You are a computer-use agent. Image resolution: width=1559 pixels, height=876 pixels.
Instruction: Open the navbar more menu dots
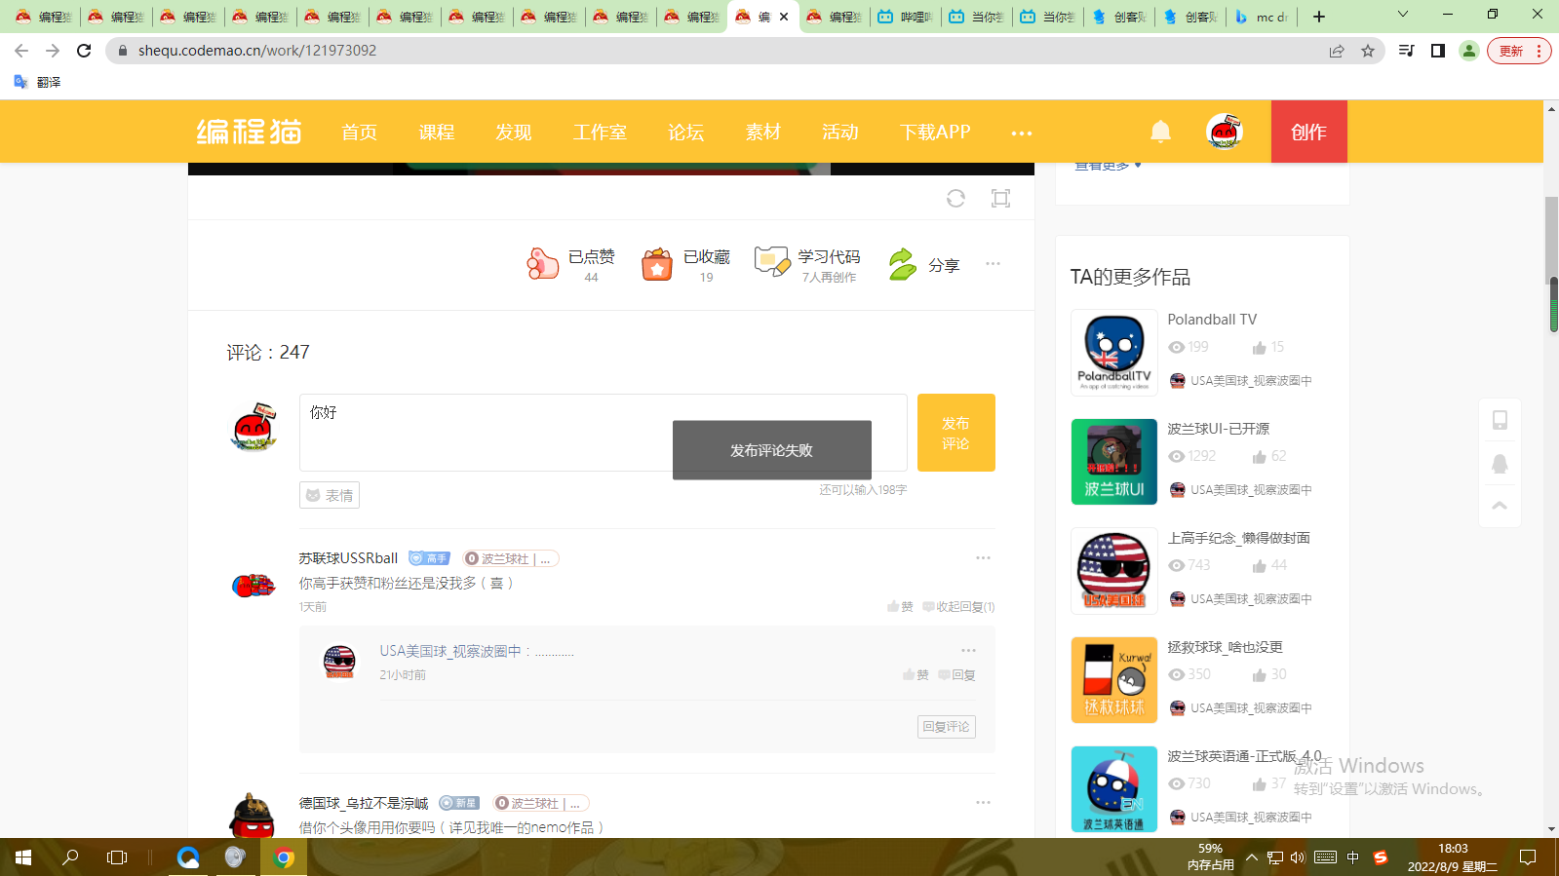[x=1021, y=133]
